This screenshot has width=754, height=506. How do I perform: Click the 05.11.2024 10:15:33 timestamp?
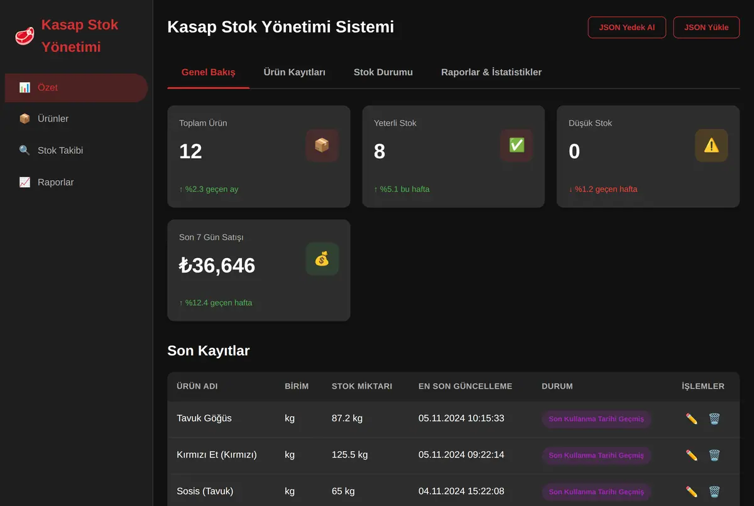tap(461, 419)
